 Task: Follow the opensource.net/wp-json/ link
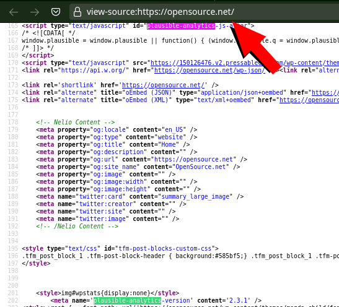click(209, 71)
